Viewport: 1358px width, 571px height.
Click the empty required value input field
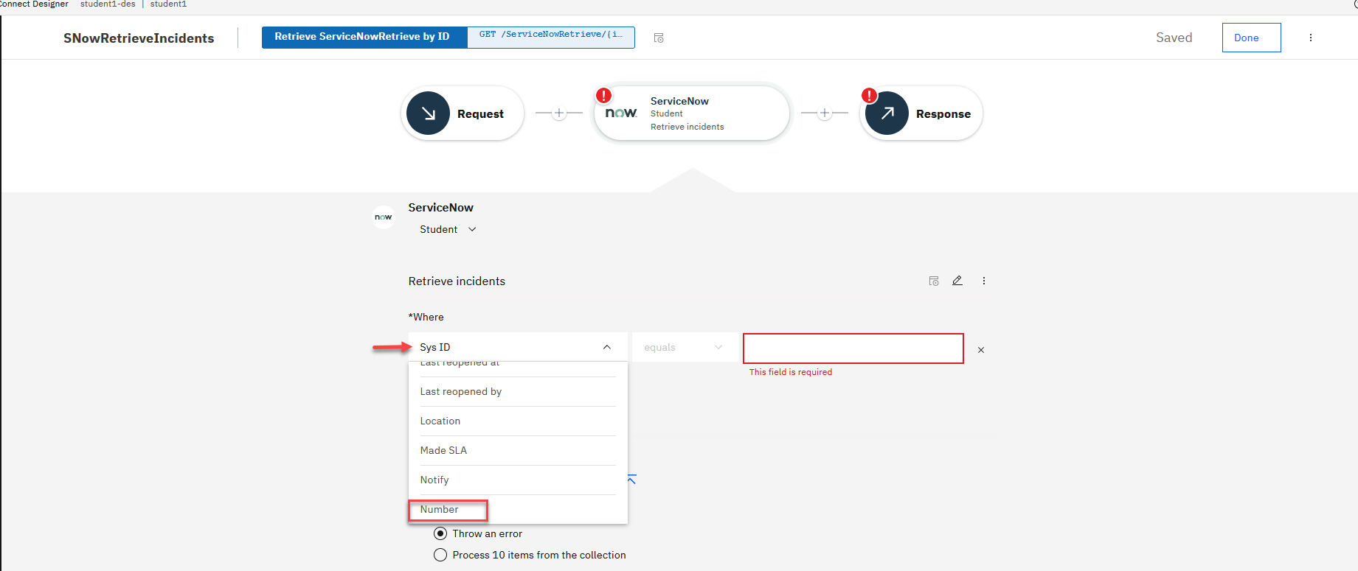[853, 348]
